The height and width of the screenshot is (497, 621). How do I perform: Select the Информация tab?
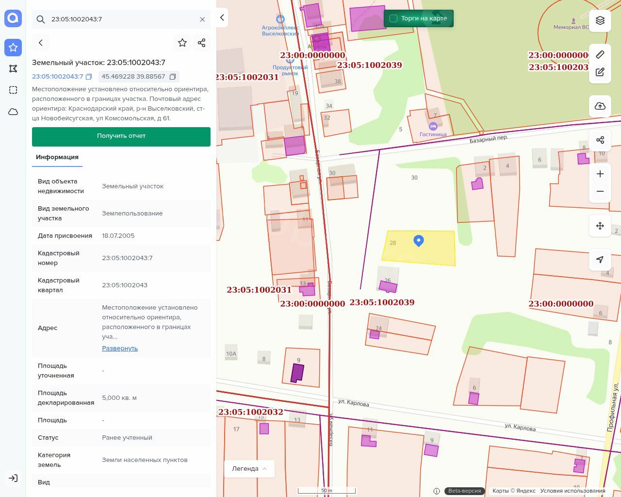pos(57,157)
